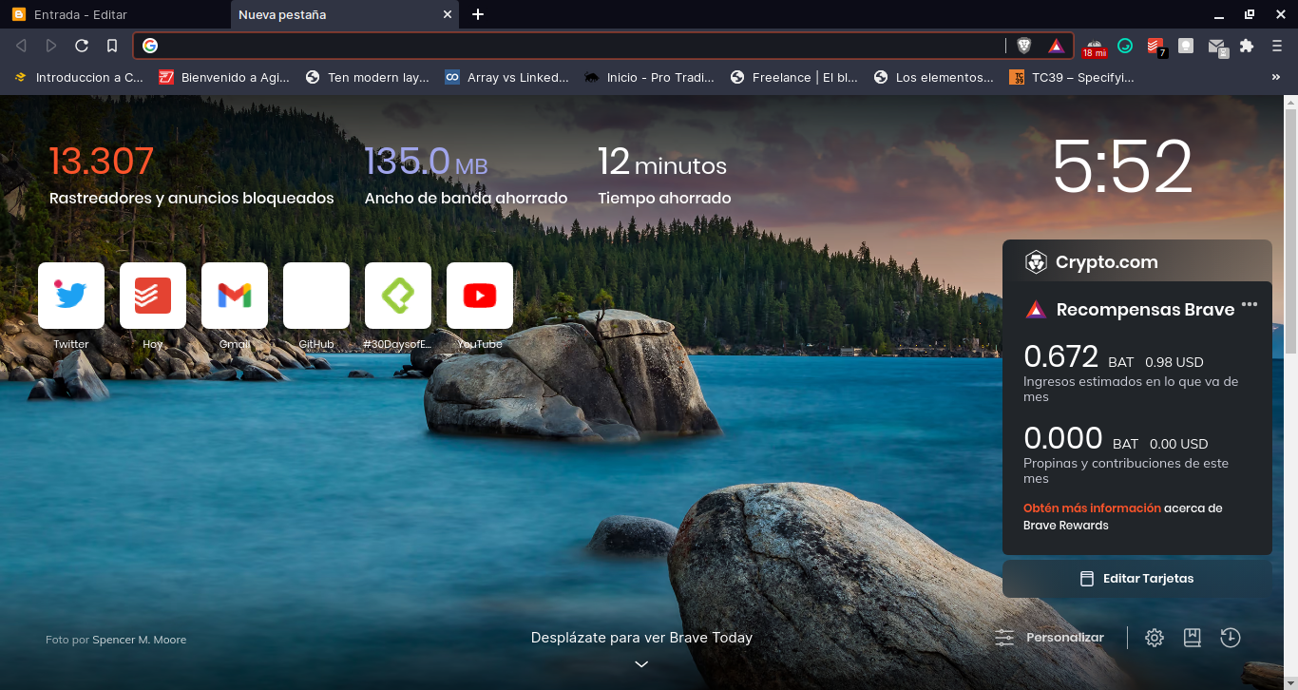Screen dimensions: 1298x690
Task: Bookmark this page using the bookmark icon
Action: [x=112, y=46]
